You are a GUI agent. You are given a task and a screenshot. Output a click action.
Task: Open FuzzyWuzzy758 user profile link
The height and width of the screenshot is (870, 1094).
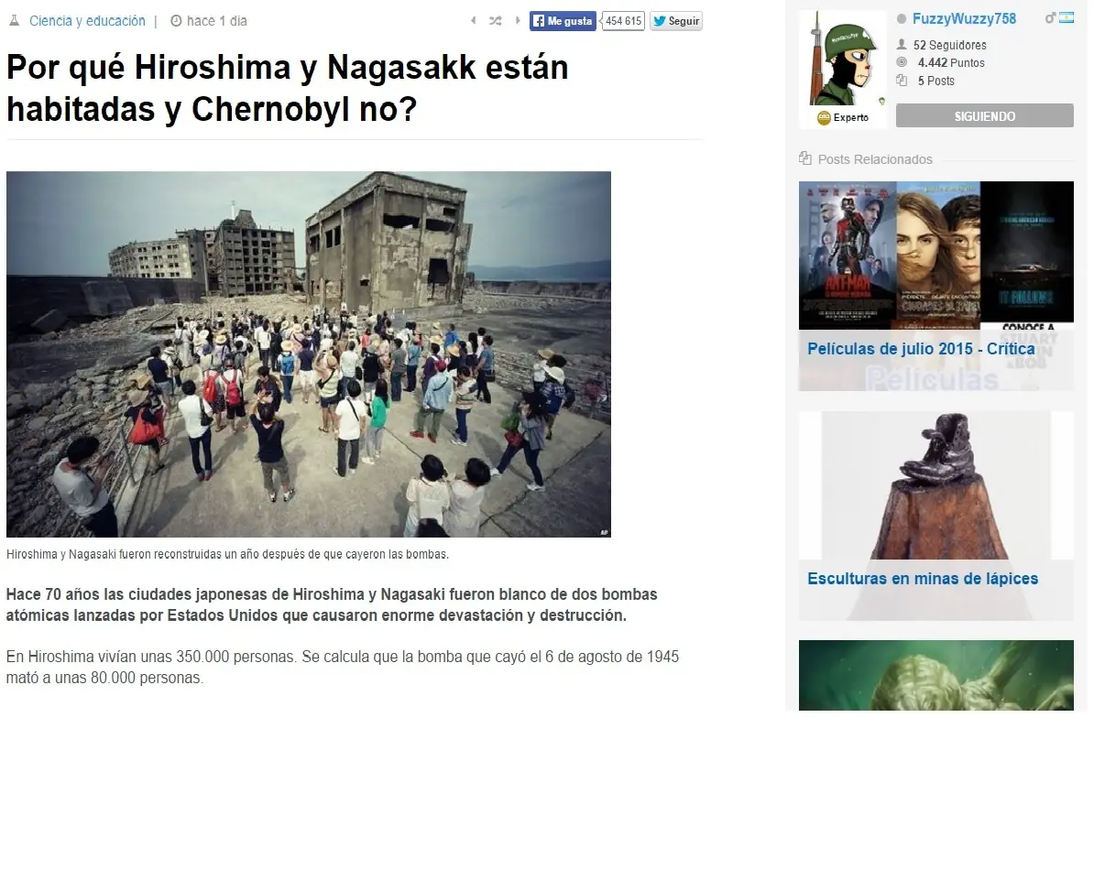pos(964,19)
